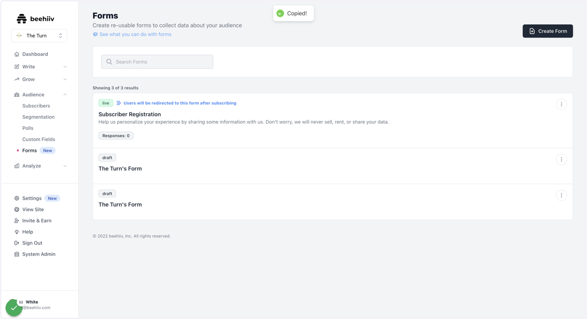
Task: Open Subscribers page
Action: (36, 106)
